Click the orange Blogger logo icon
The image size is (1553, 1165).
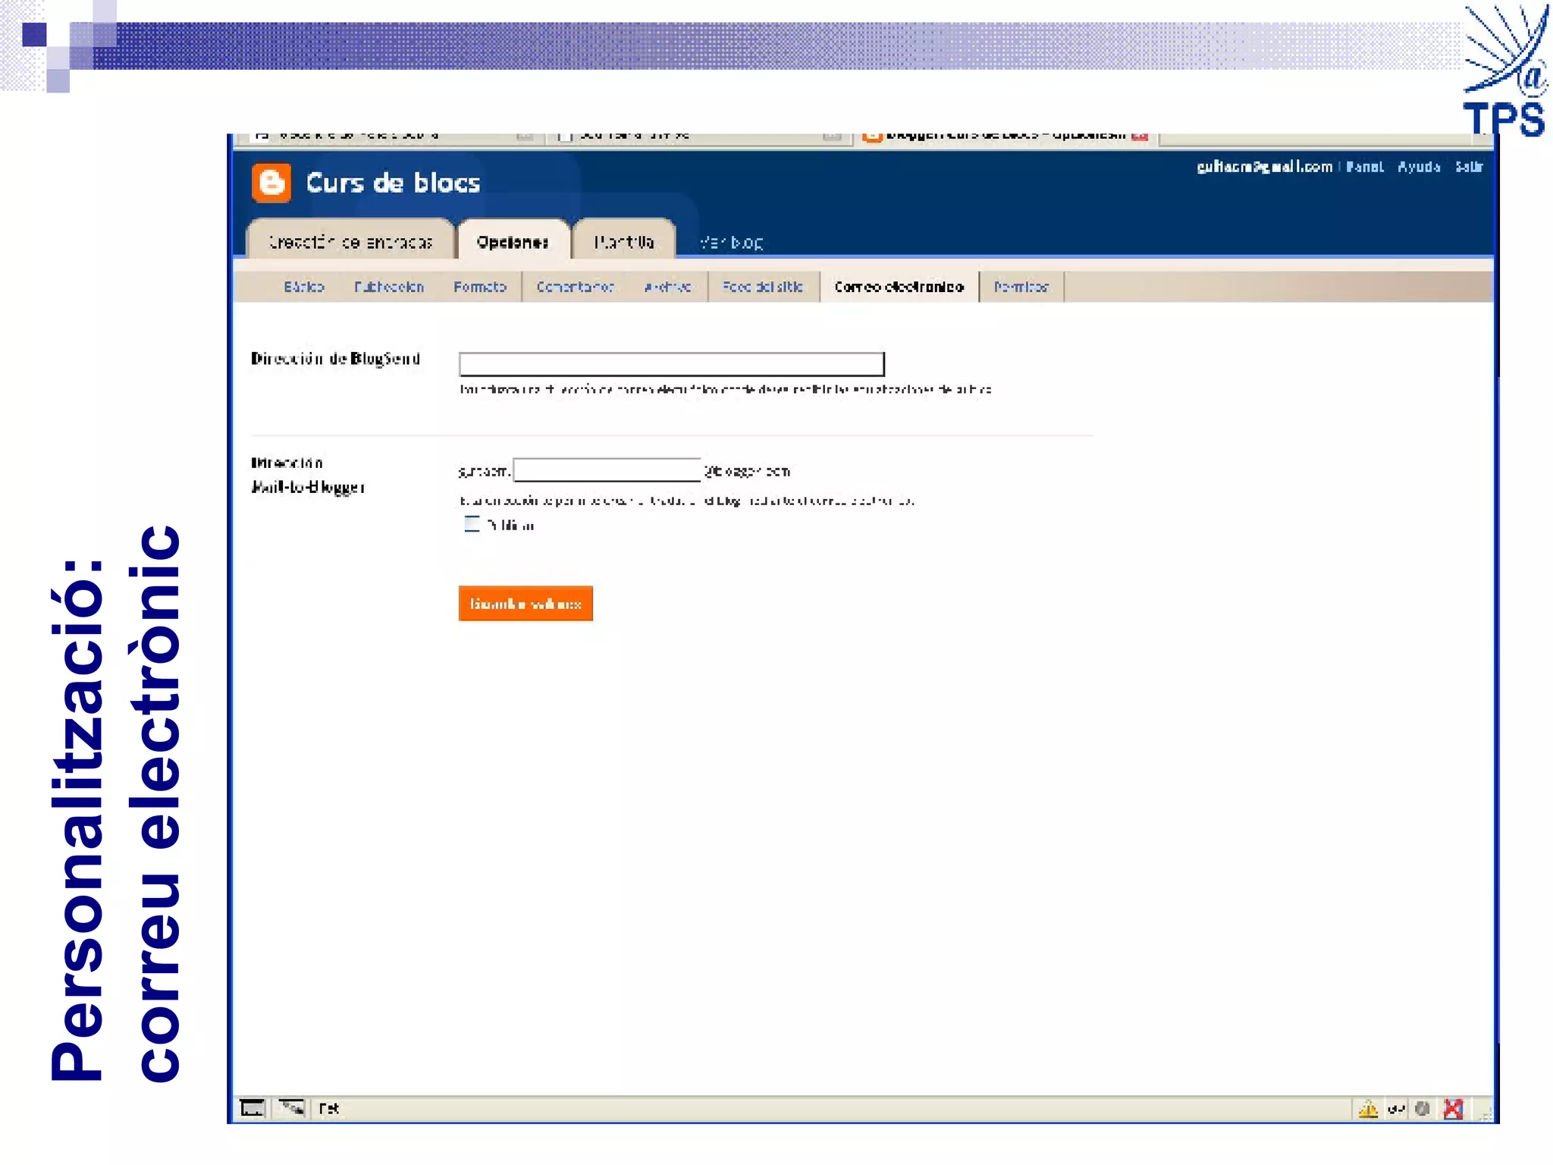[x=271, y=183]
